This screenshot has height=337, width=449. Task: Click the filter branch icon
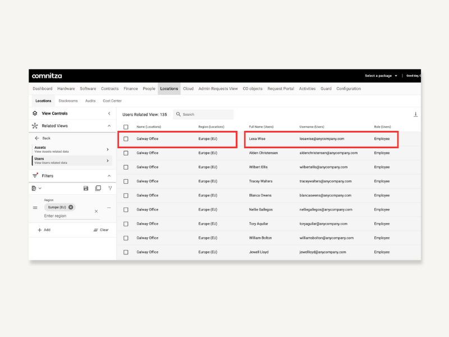[110, 188]
